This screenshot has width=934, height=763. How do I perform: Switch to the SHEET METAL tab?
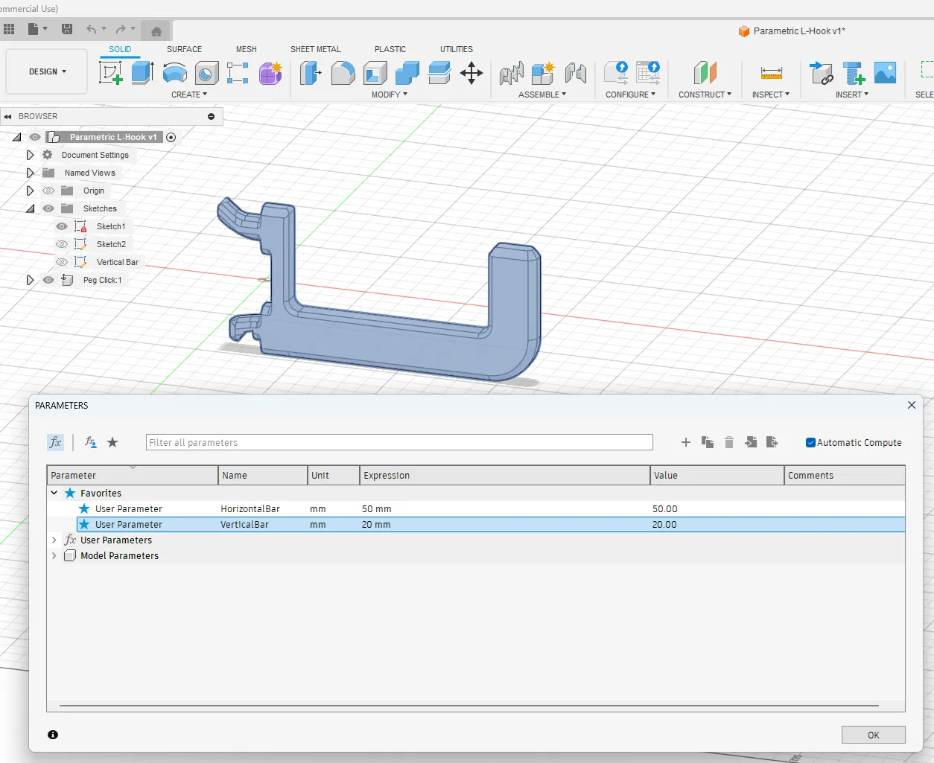pos(316,49)
